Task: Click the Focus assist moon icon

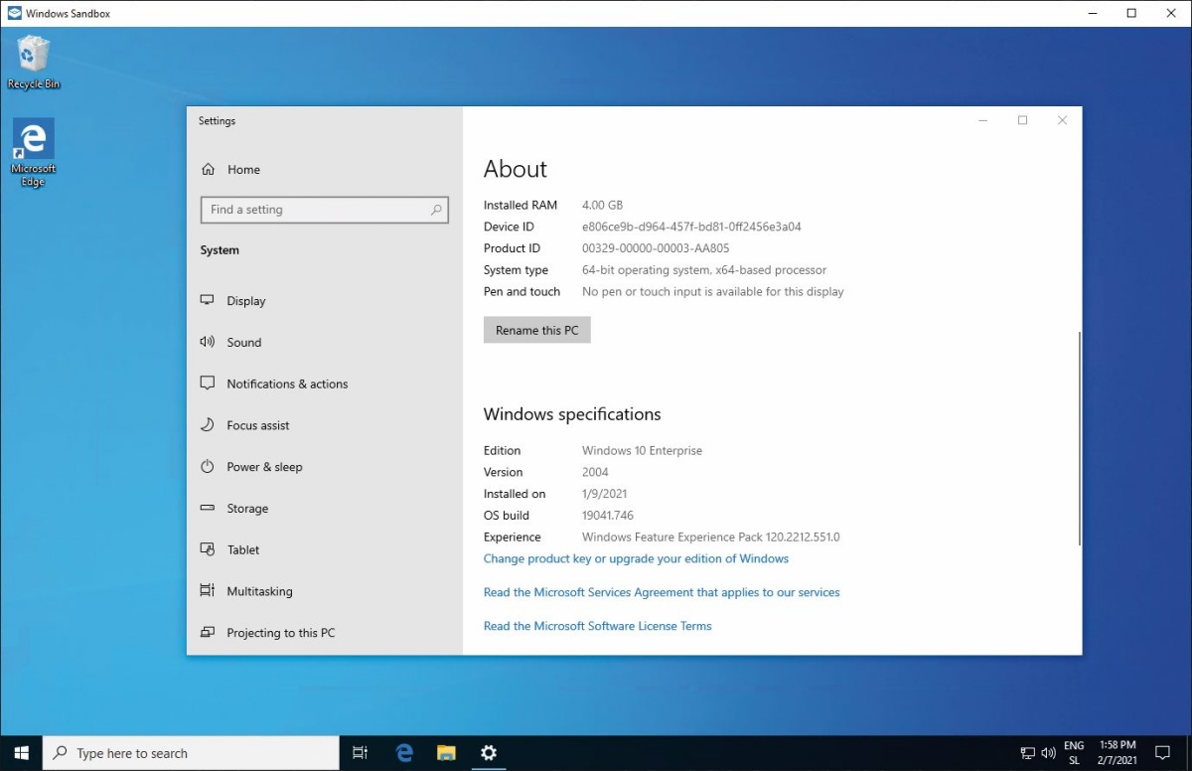Action: click(208, 424)
